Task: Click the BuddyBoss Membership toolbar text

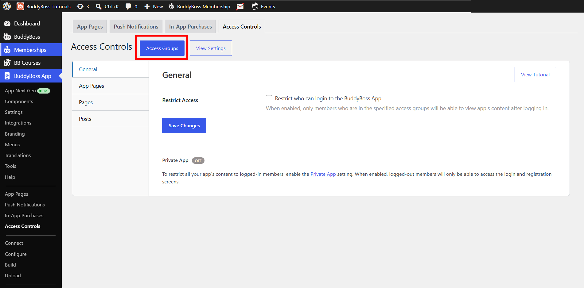Action: point(204,6)
